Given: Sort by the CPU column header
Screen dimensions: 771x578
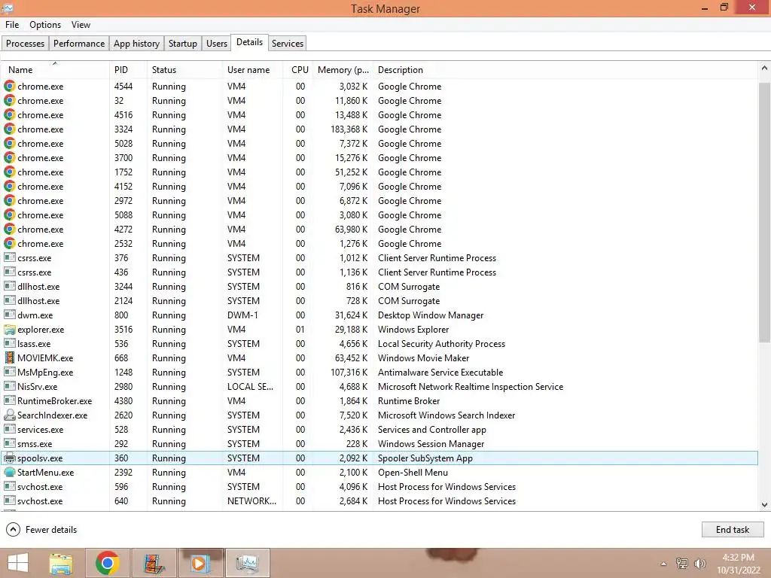Looking at the screenshot, I should [x=298, y=70].
